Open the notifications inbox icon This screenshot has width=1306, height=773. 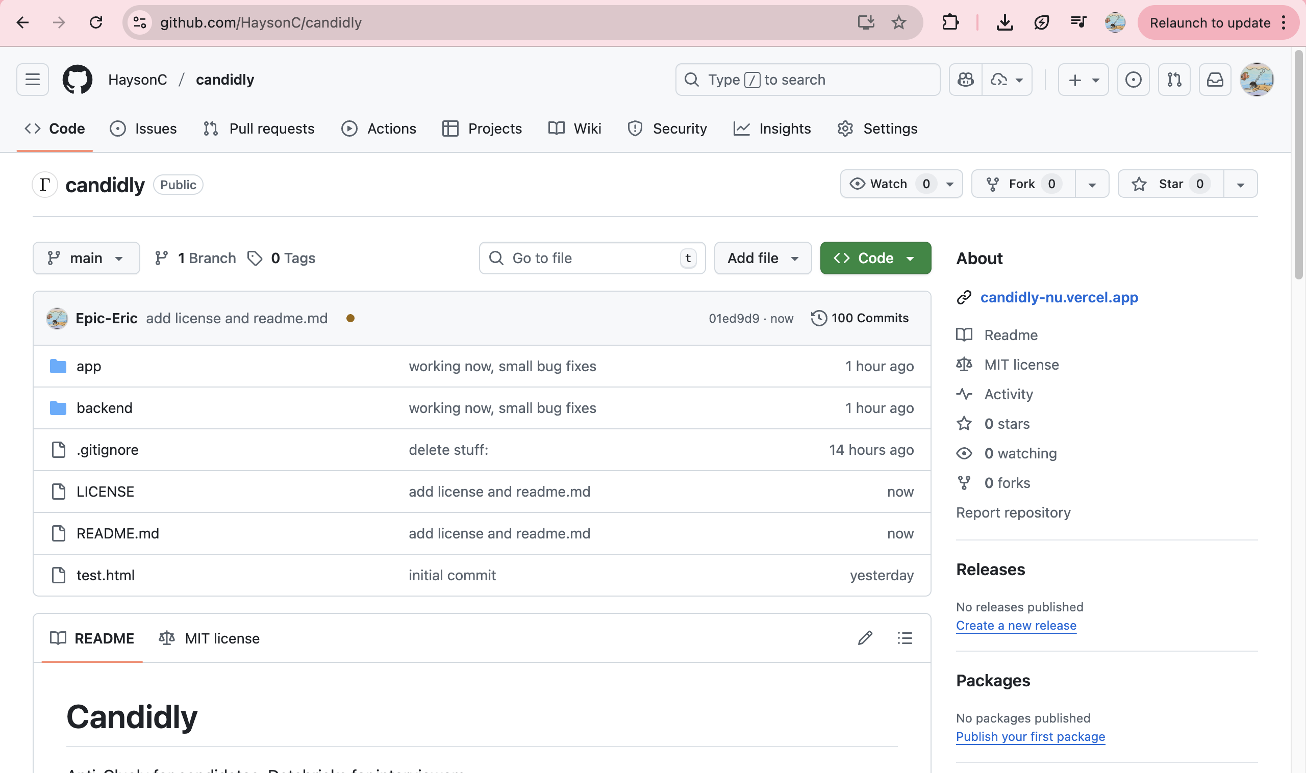(x=1215, y=80)
